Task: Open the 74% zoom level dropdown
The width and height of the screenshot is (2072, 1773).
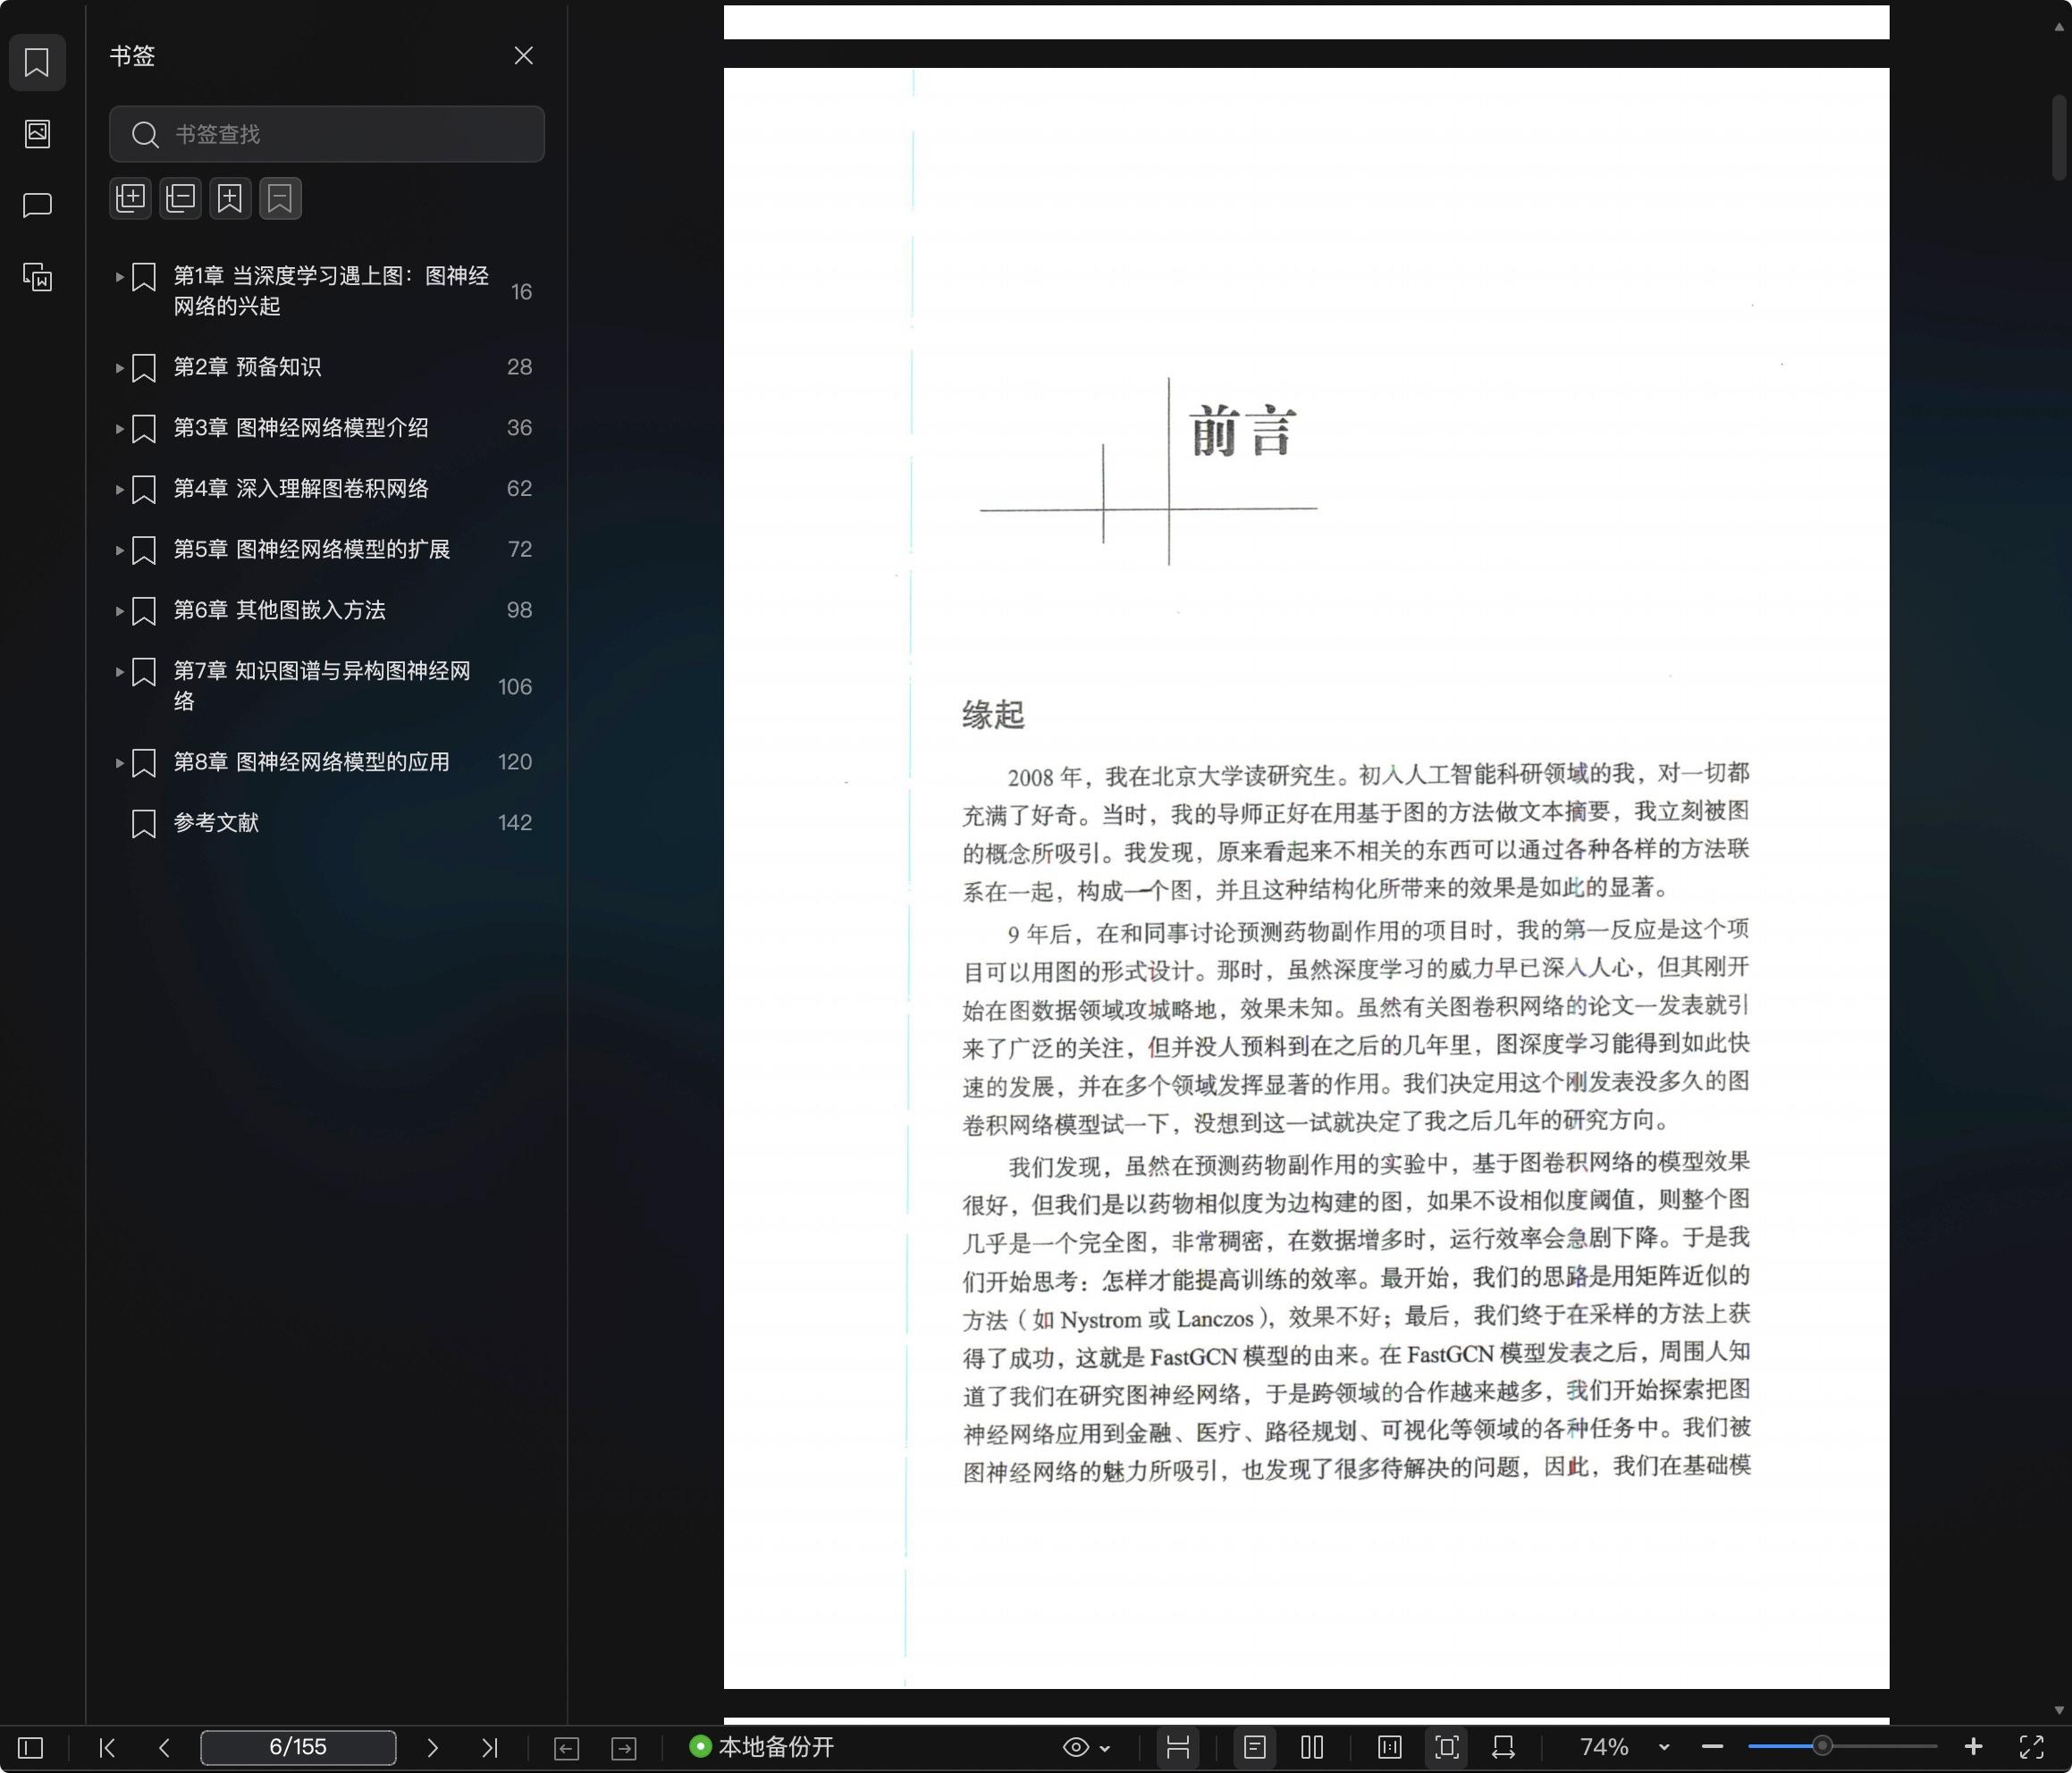Action: tap(1664, 1747)
